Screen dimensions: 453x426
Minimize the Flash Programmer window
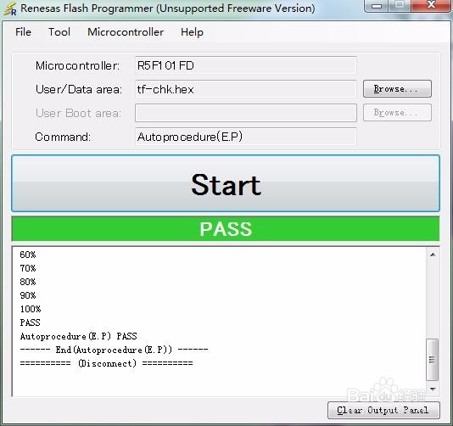click(377, 6)
